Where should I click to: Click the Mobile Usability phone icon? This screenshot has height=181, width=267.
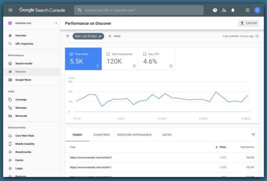tap(10, 144)
